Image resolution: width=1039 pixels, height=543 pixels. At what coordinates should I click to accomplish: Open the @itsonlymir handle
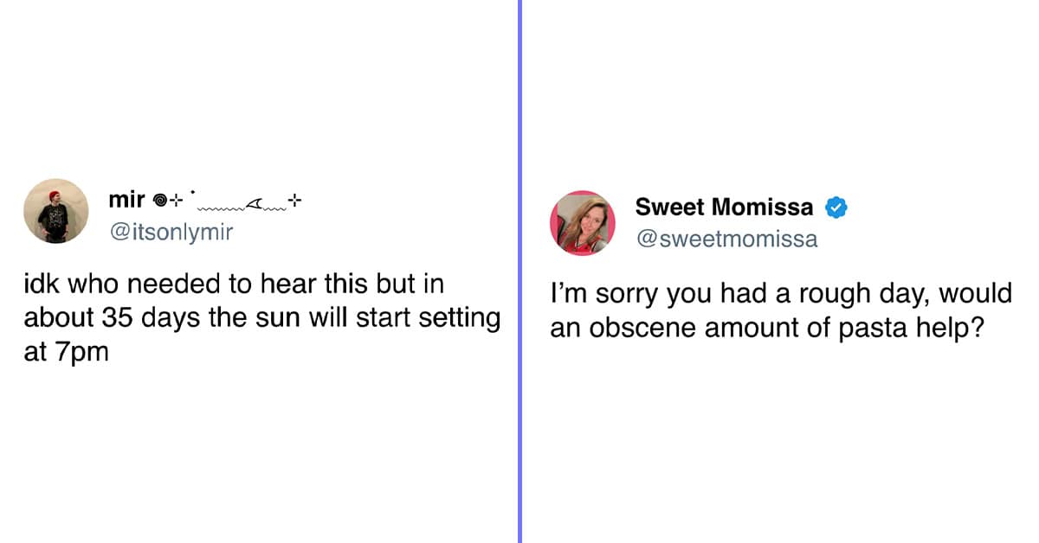171,232
